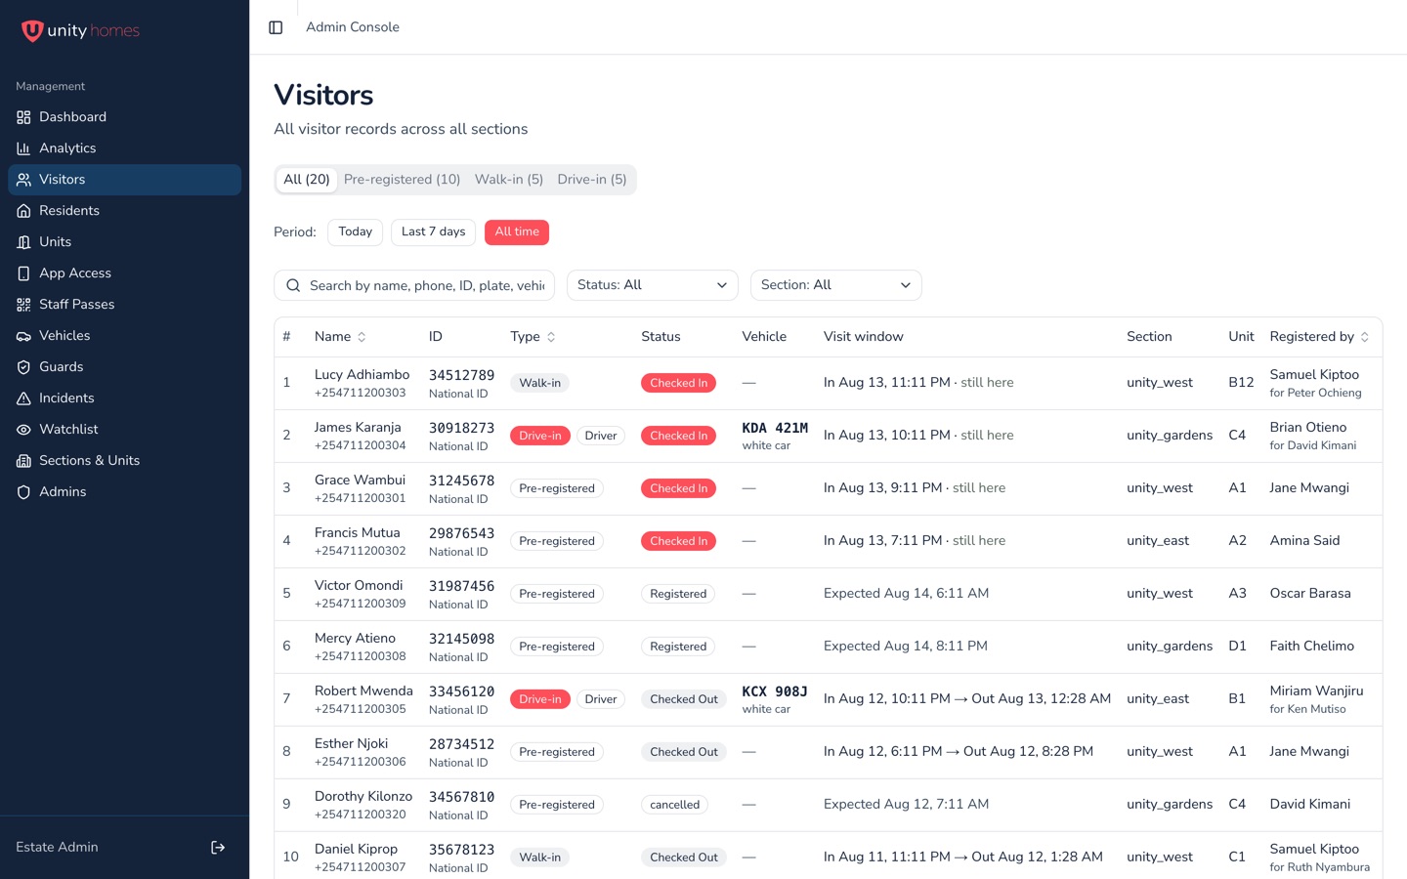Click the Unity Homes shield logo
Screen dimensions: 1407x879
[x=32, y=31]
